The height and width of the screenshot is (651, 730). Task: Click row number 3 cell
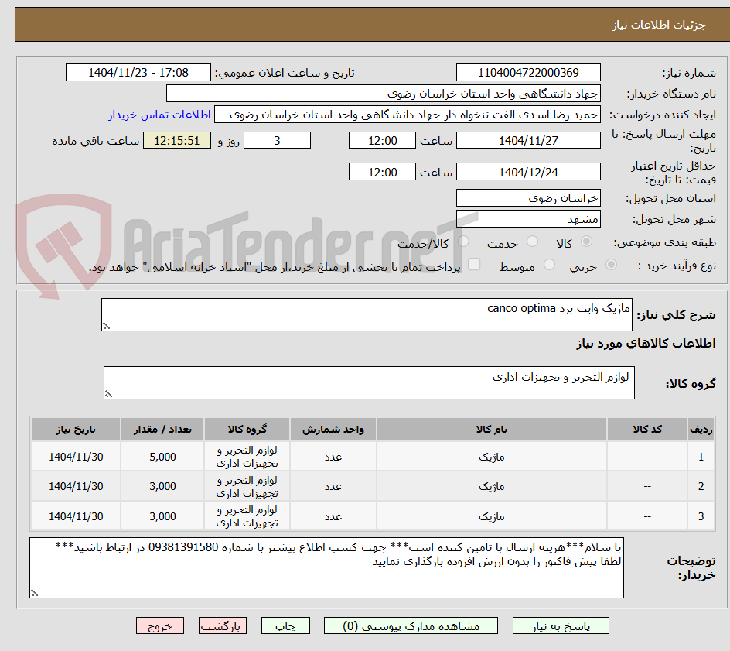point(701,516)
